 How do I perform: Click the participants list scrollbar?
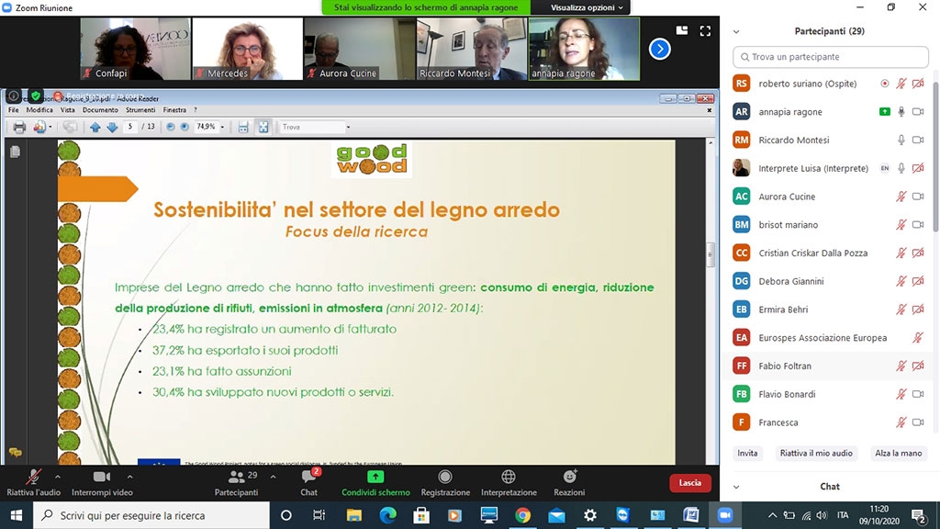pos(935,156)
